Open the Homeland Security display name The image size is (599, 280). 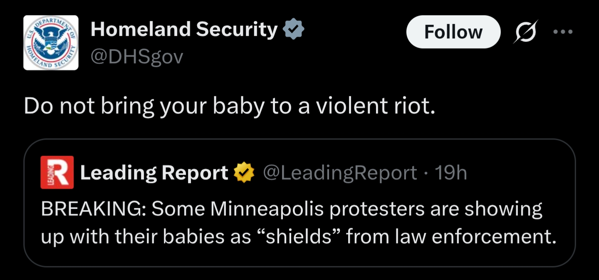coord(184,29)
